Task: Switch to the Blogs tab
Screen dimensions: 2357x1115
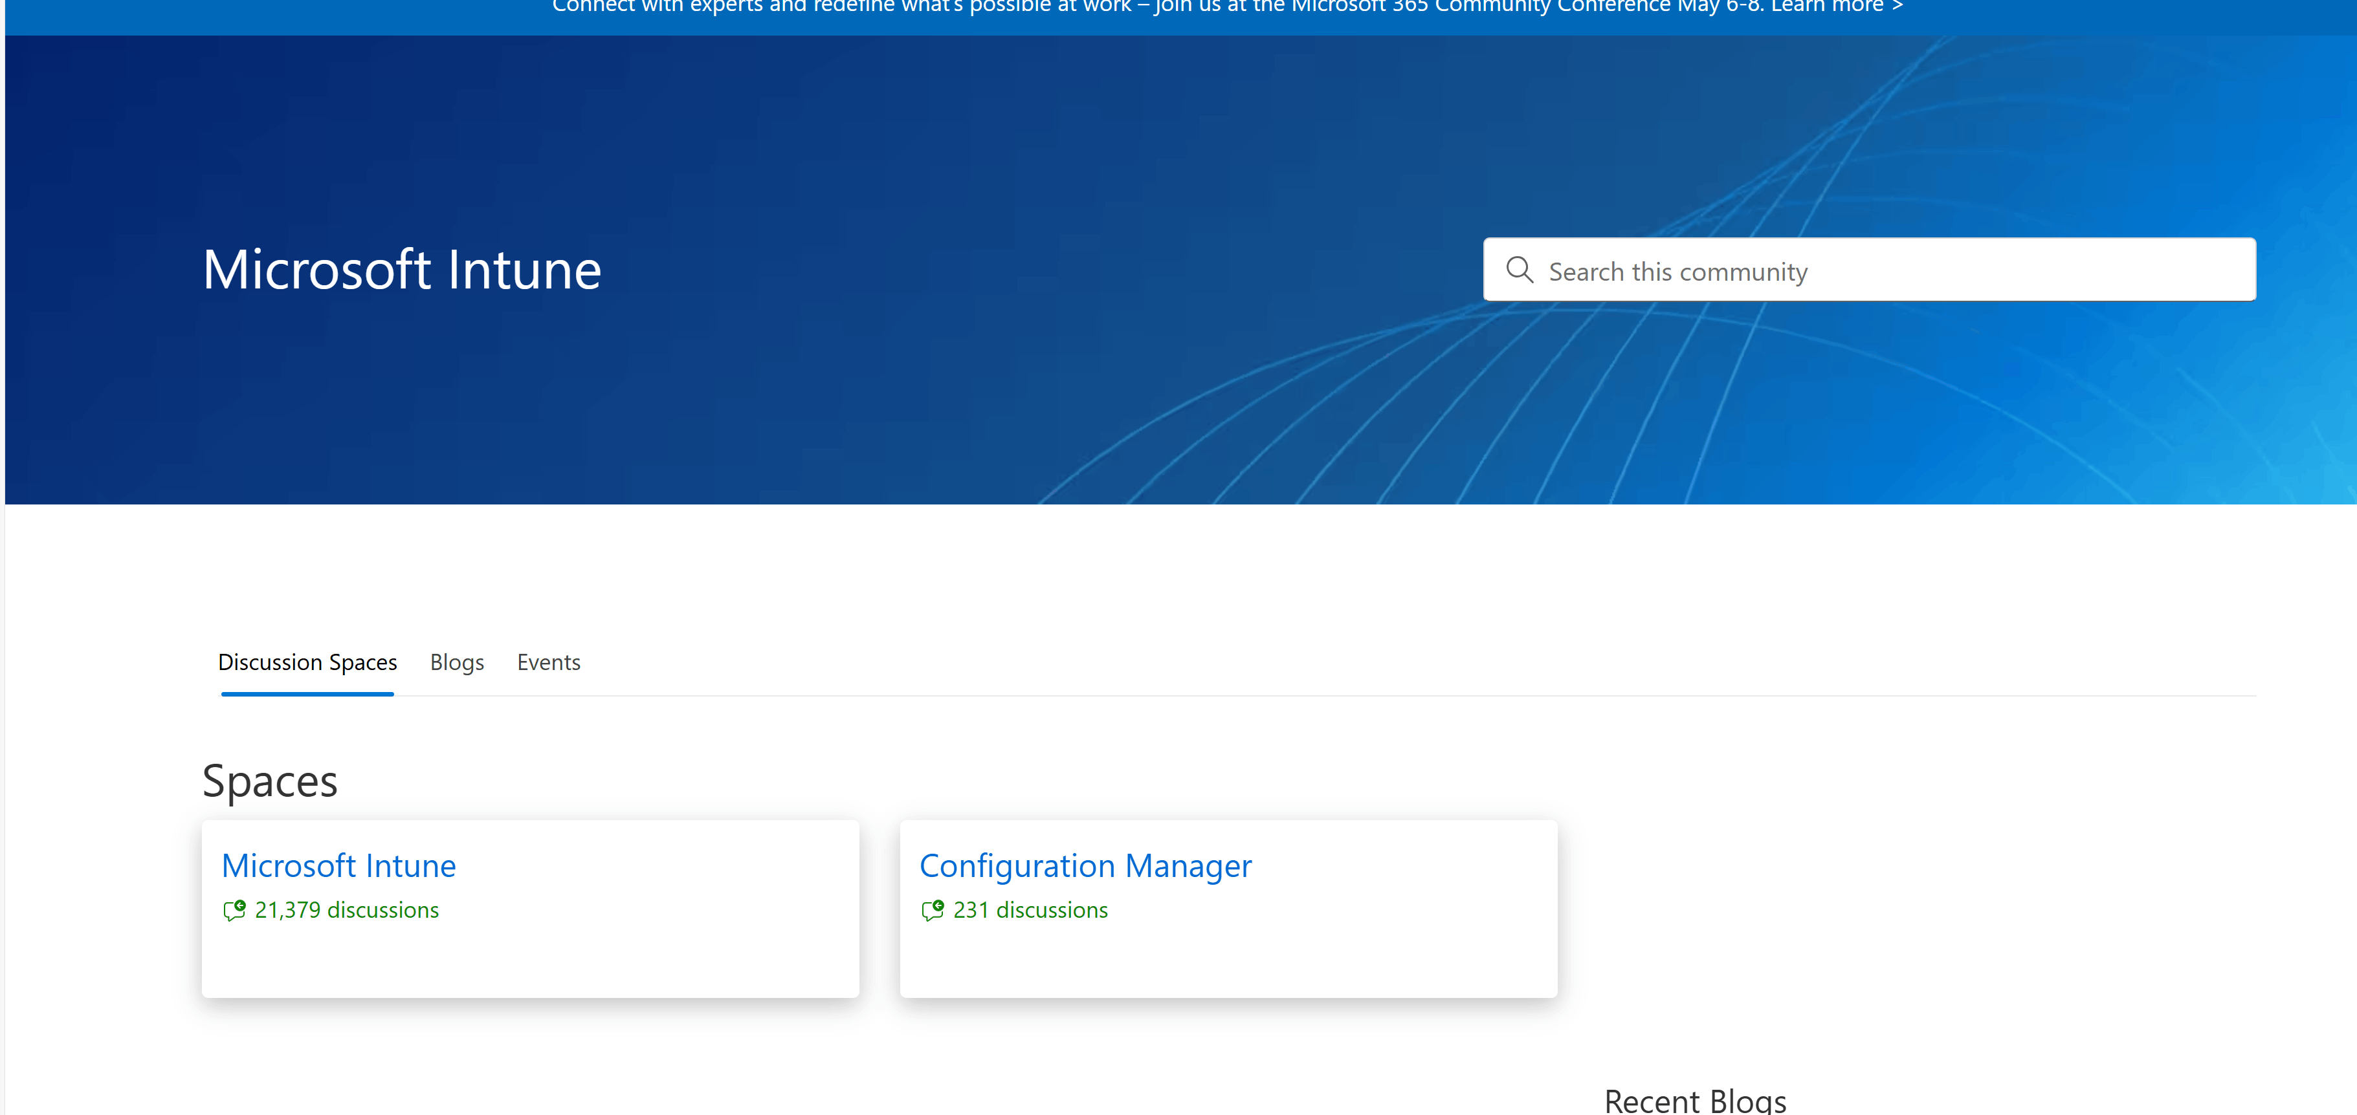Action: (456, 662)
